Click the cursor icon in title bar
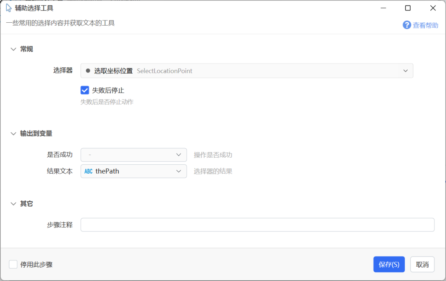The height and width of the screenshot is (281, 446). pyautogui.click(x=9, y=8)
